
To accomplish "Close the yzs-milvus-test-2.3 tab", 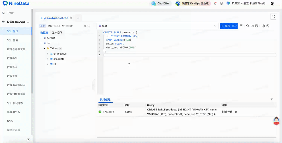I will 71,18.
